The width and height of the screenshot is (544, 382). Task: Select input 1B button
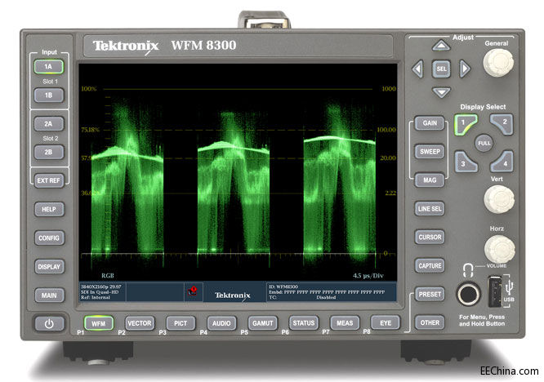click(x=48, y=95)
